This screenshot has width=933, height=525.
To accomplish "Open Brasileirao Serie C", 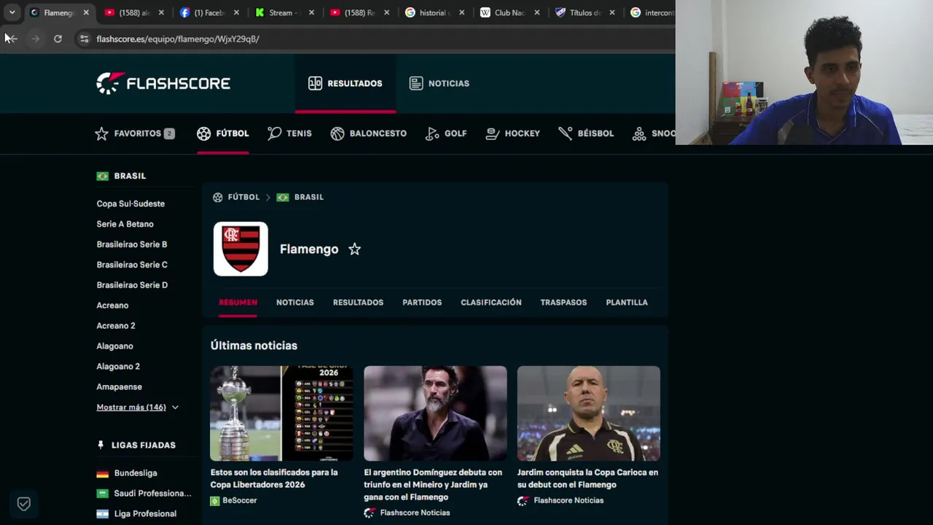I will 132,265.
